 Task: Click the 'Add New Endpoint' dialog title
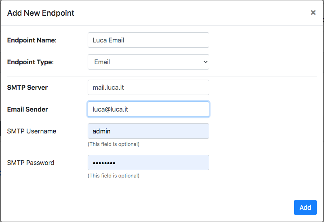pyautogui.click(x=40, y=13)
